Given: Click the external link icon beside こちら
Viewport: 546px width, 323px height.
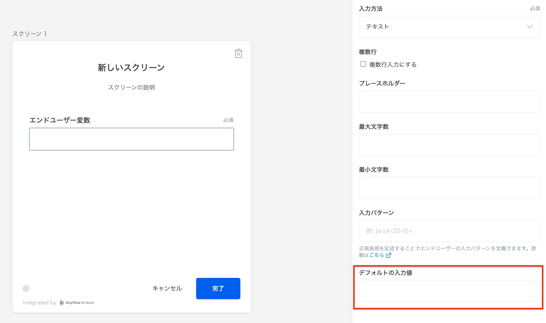Looking at the screenshot, I should (x=388, y=255).
